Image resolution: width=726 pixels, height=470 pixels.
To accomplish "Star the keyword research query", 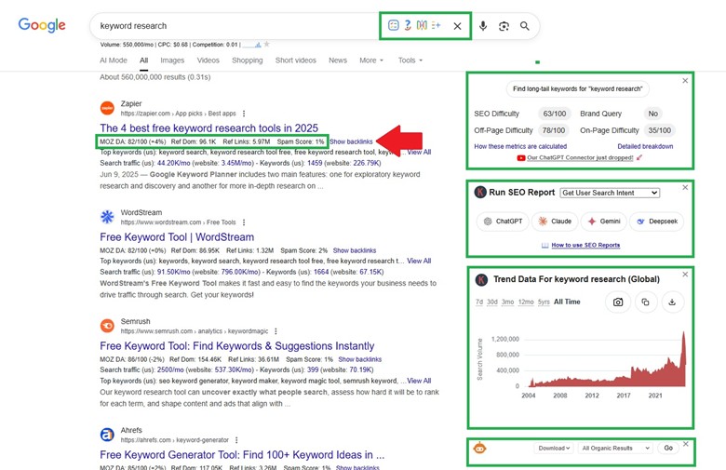I will point(267,44).
